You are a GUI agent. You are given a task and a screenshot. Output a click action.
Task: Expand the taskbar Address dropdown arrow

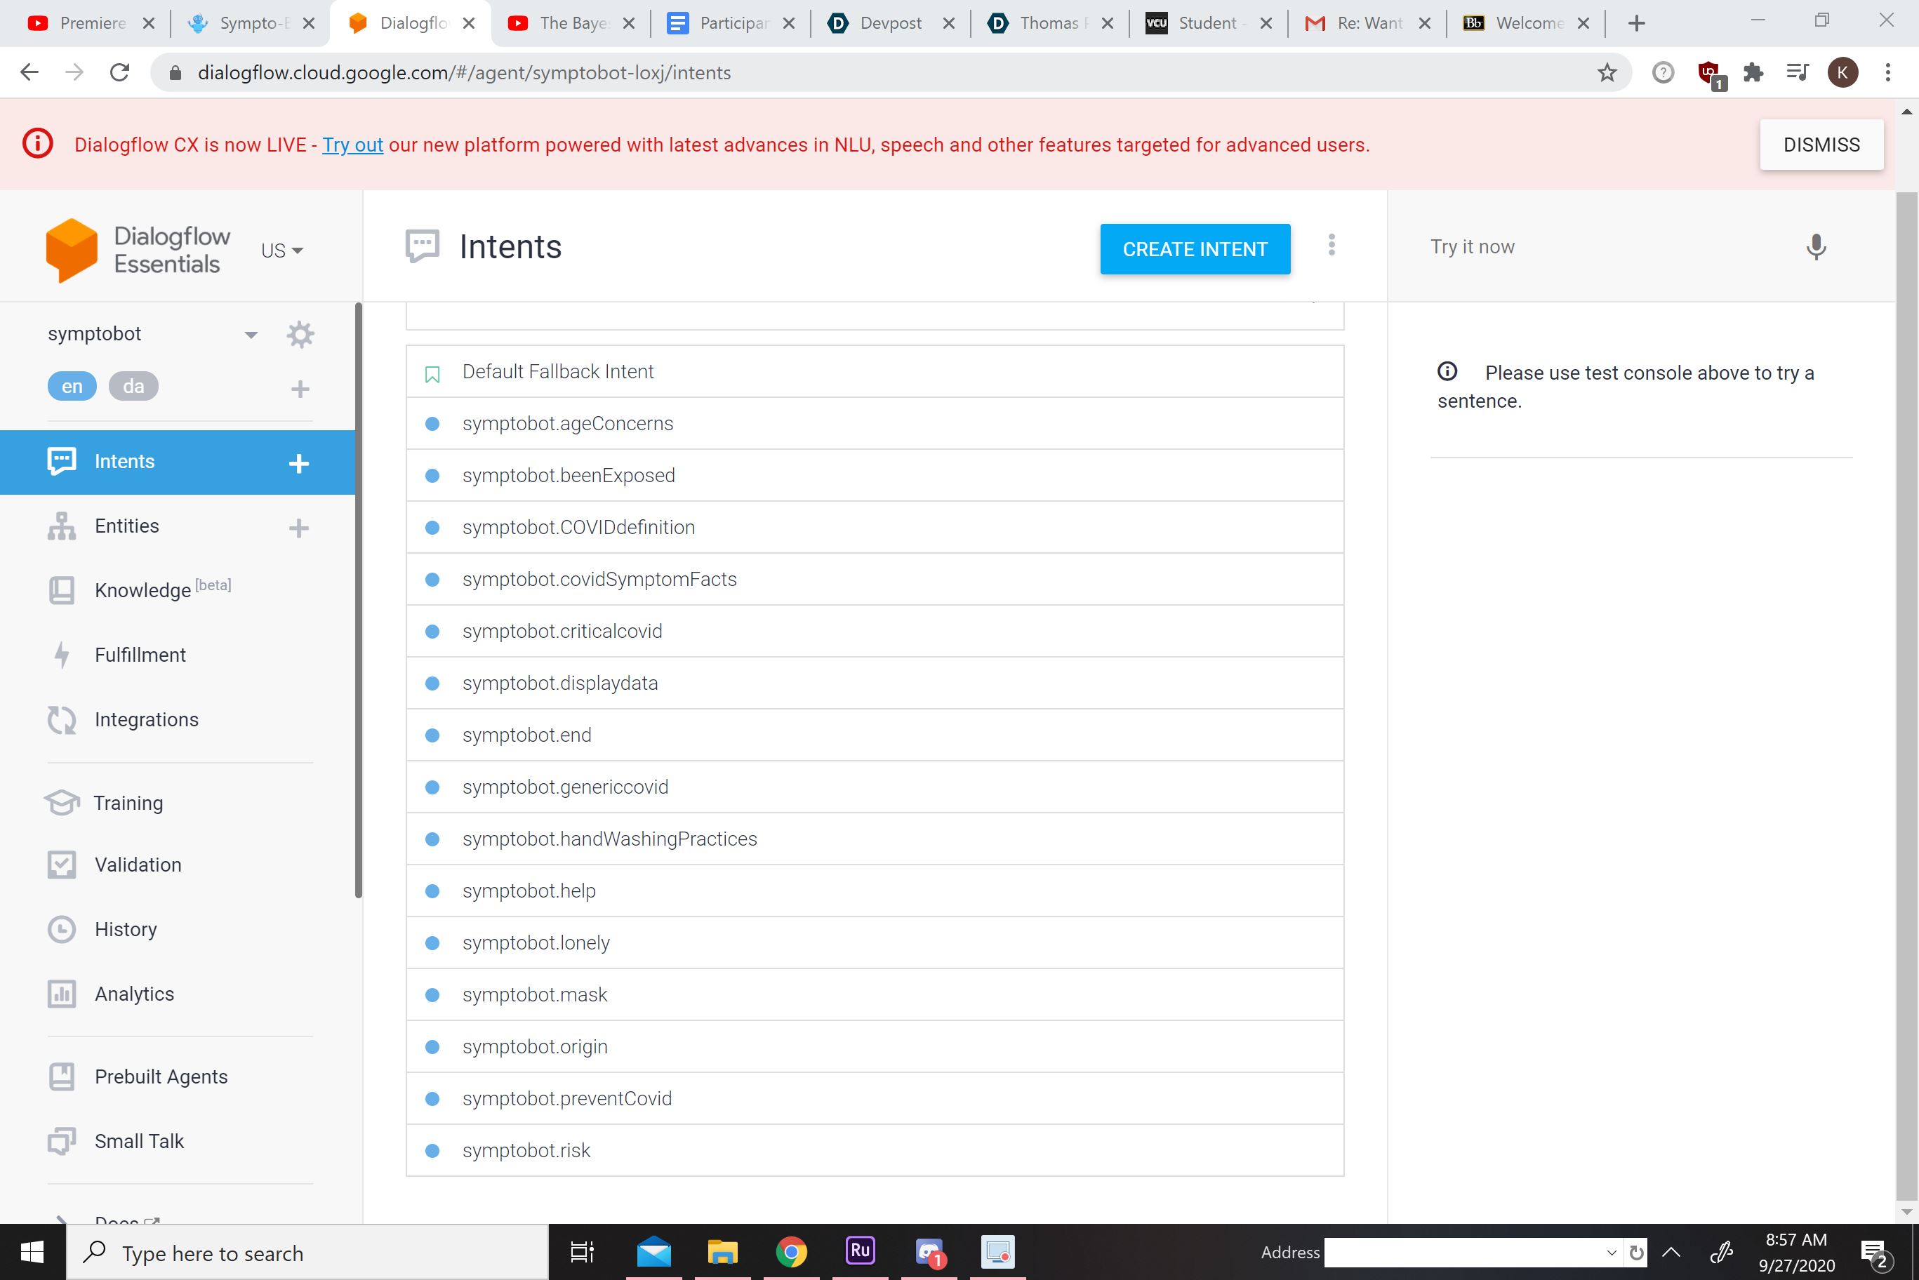point(1610,1252)
